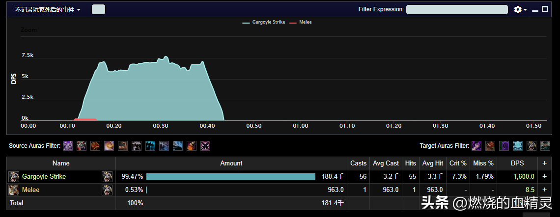Open the Melee ability link

pyautogui.click(x=30, y=190)
